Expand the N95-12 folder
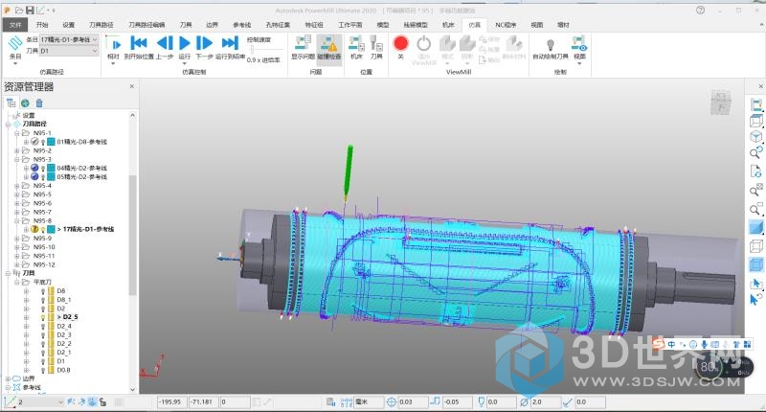The height and width of the screenshot is (412, 766). [x=16, y=264]
